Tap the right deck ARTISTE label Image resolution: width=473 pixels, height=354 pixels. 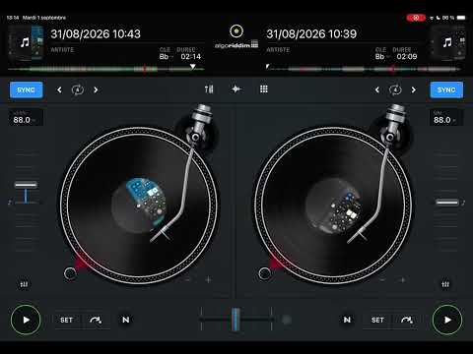pos(278,50)
